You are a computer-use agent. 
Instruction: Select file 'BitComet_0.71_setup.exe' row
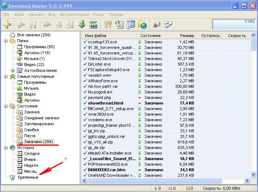(x=166, y=109)
